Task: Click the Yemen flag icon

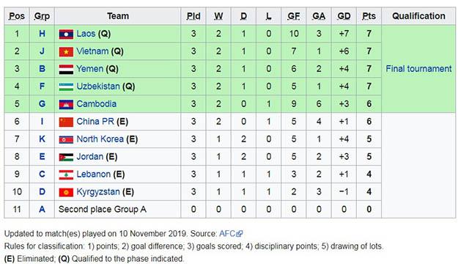Action: (66, 70)
